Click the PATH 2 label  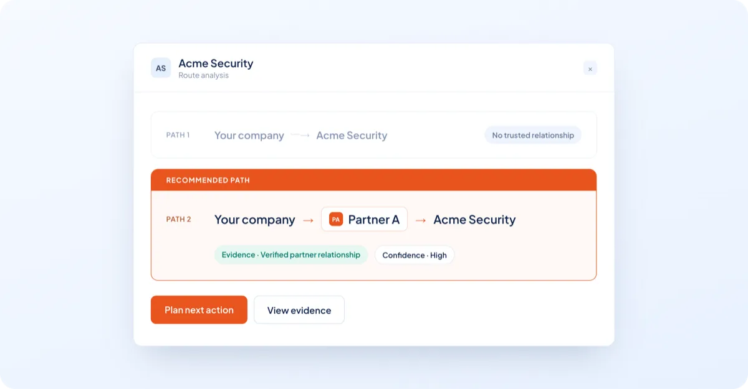(x=179, y=219)
